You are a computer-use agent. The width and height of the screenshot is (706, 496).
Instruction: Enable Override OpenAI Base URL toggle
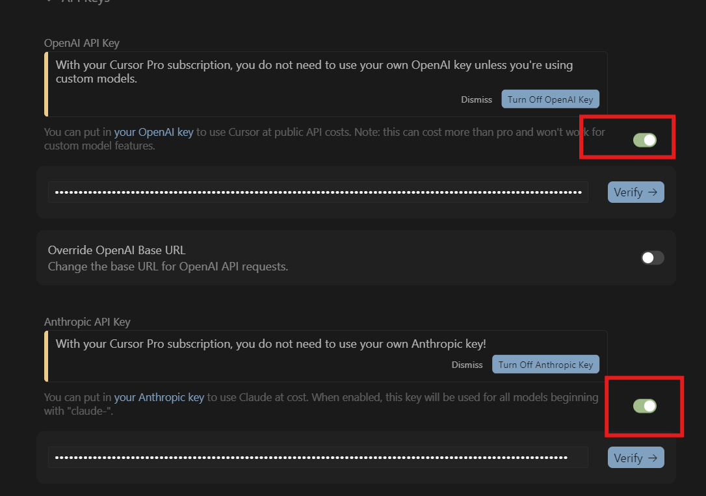click(653, 258)
